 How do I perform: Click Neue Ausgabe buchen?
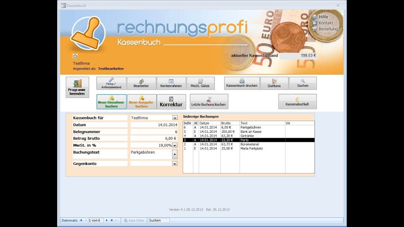(142, 102)
